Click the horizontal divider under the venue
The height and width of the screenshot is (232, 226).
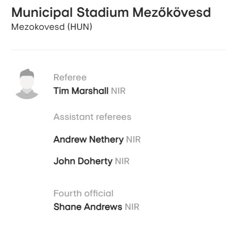tap(118, 50)
